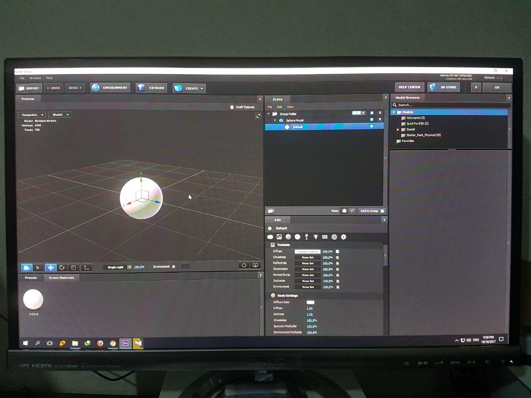The height and width of the screenshot is (398, 531).
Task: Click the ENVIRONMENT button
Action: click(x=110, y=88)
